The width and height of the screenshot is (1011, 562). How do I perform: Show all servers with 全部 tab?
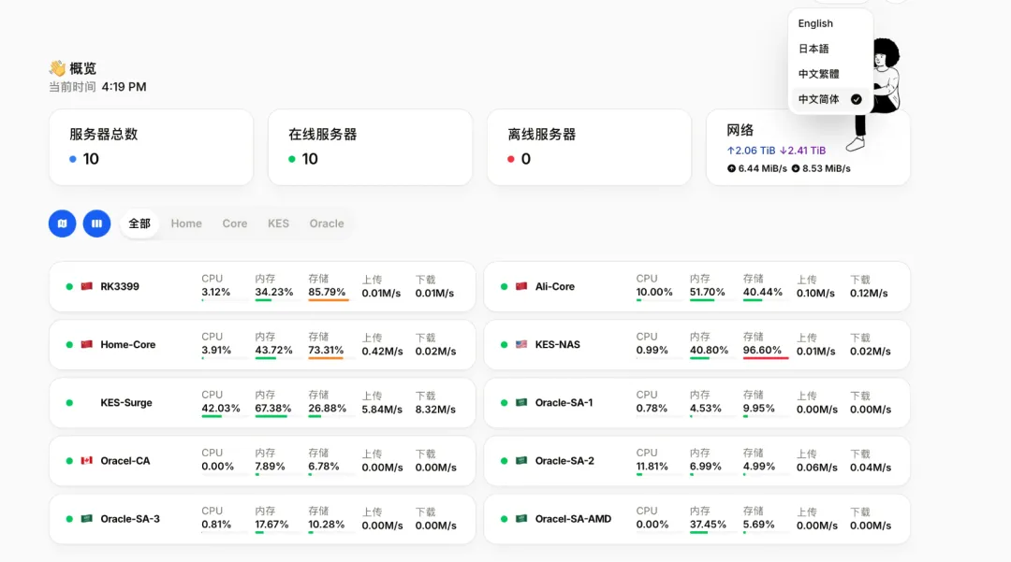pos(139,223)
